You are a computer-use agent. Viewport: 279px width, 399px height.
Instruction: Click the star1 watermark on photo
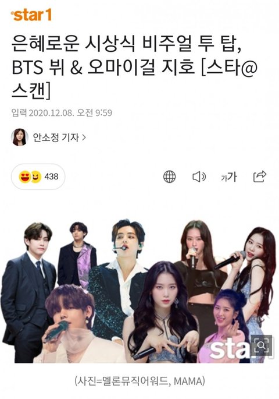point(230,348)
